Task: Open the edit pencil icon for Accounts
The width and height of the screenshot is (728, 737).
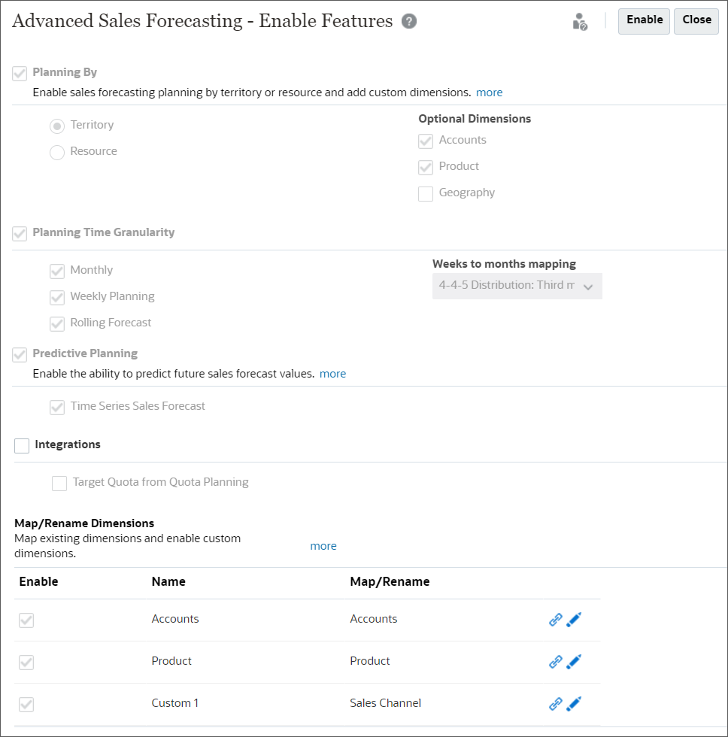Action: 574,620
